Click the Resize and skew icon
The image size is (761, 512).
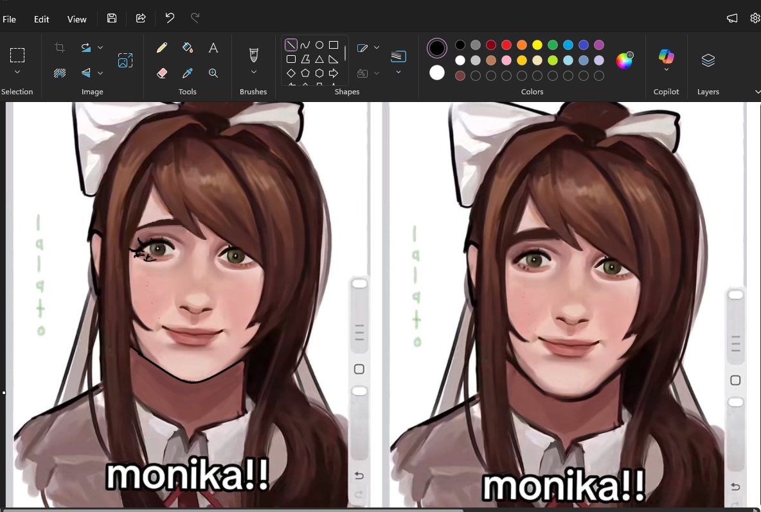pos(125,60)
